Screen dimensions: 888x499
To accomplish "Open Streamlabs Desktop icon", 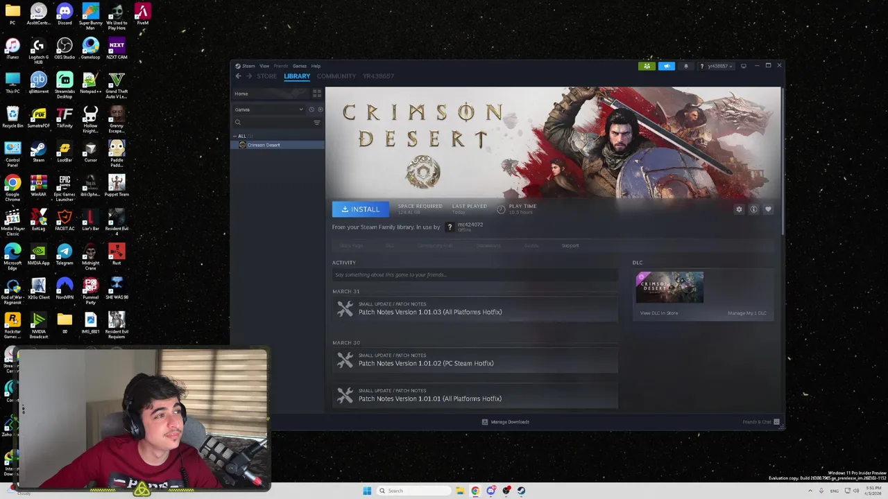I will click(65, 85).
